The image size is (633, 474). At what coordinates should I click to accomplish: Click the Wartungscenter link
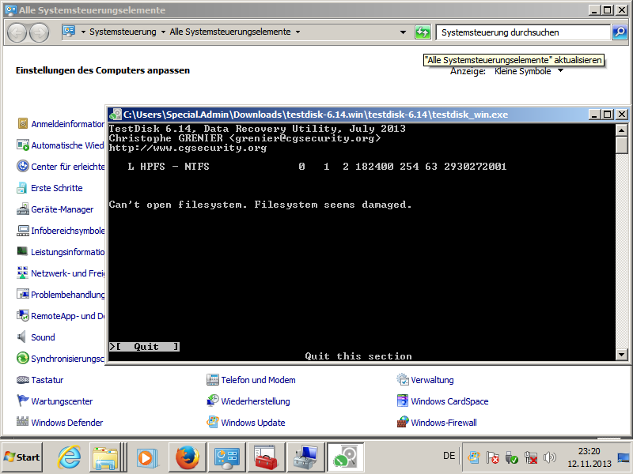62,401
